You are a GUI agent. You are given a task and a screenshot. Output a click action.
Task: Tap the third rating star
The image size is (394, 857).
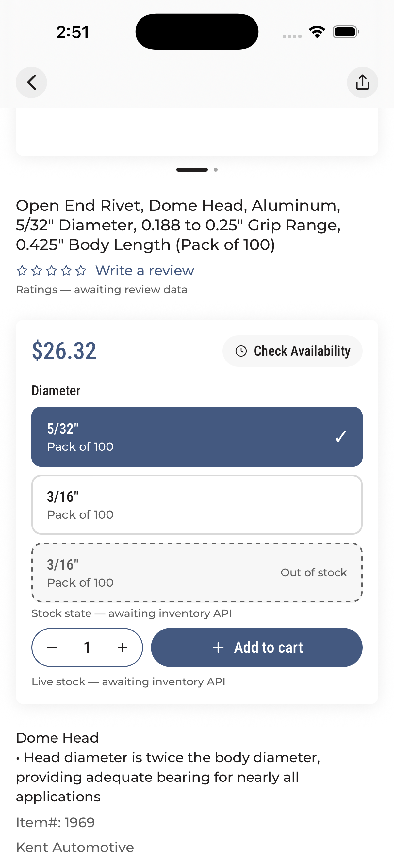(x=52, y=271)
